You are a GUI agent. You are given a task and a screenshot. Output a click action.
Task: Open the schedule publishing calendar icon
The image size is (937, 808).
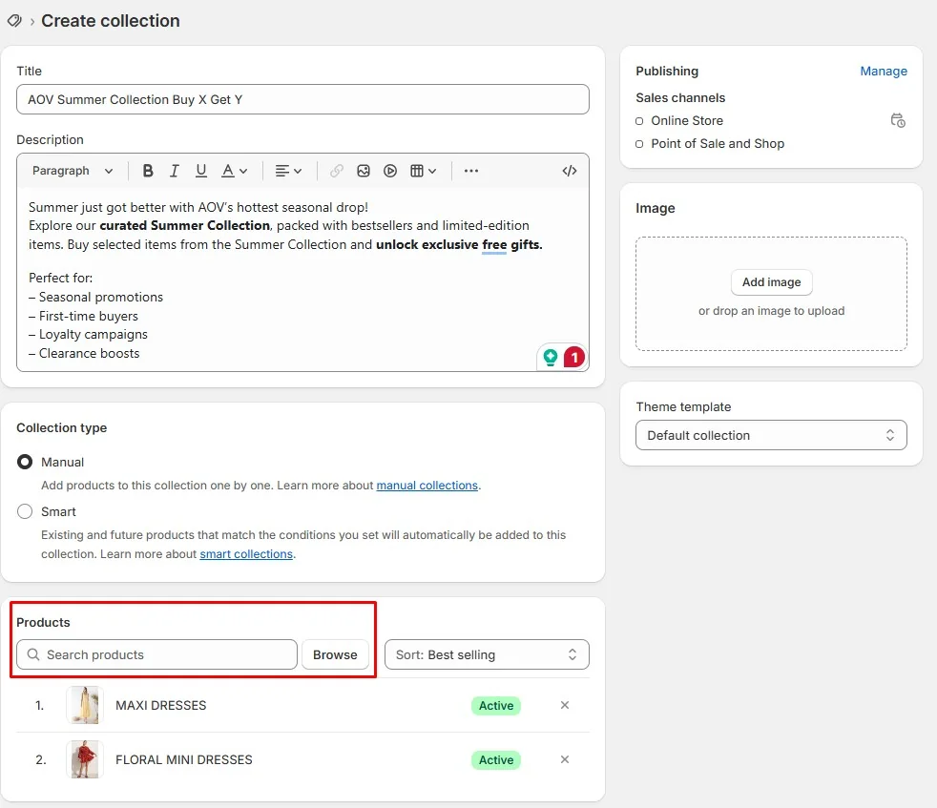(898, 120)
